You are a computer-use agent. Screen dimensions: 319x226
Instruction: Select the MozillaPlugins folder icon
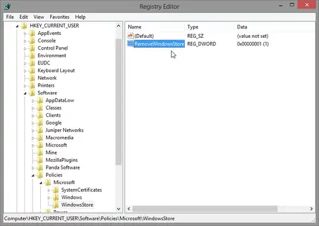[x=40, y=160]
